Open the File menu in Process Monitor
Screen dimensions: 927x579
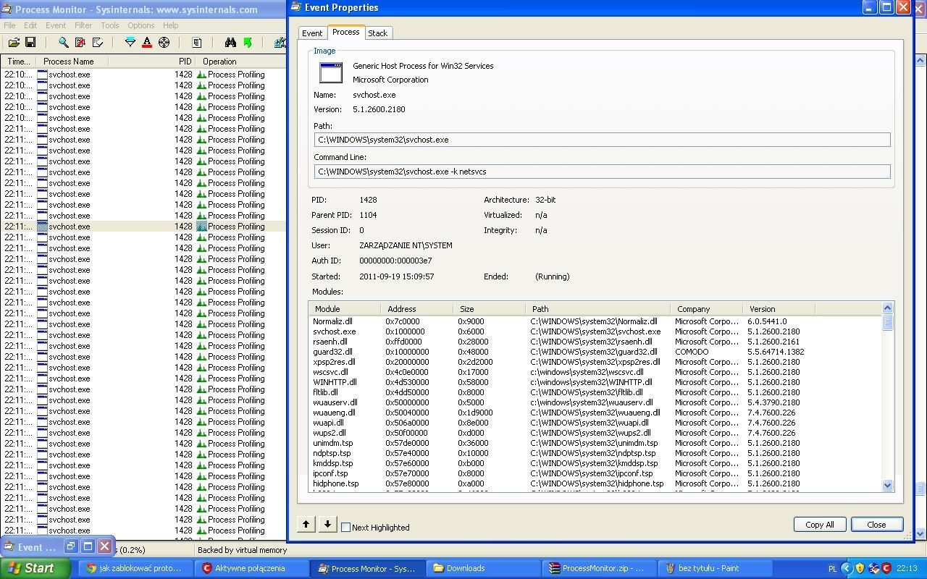(9, 25)
